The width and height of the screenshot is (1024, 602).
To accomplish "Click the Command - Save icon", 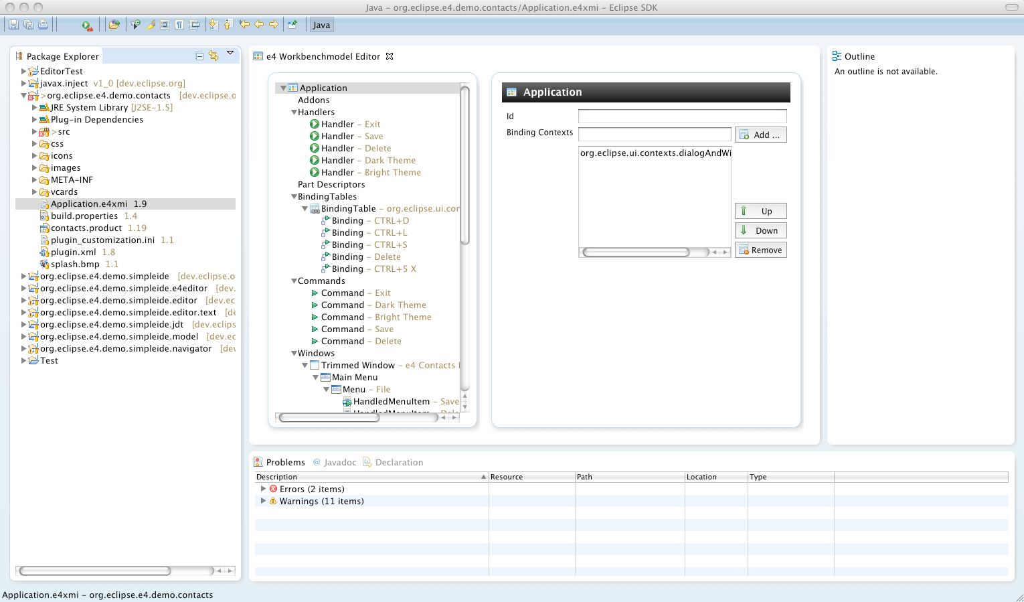I will click(315, 329).
